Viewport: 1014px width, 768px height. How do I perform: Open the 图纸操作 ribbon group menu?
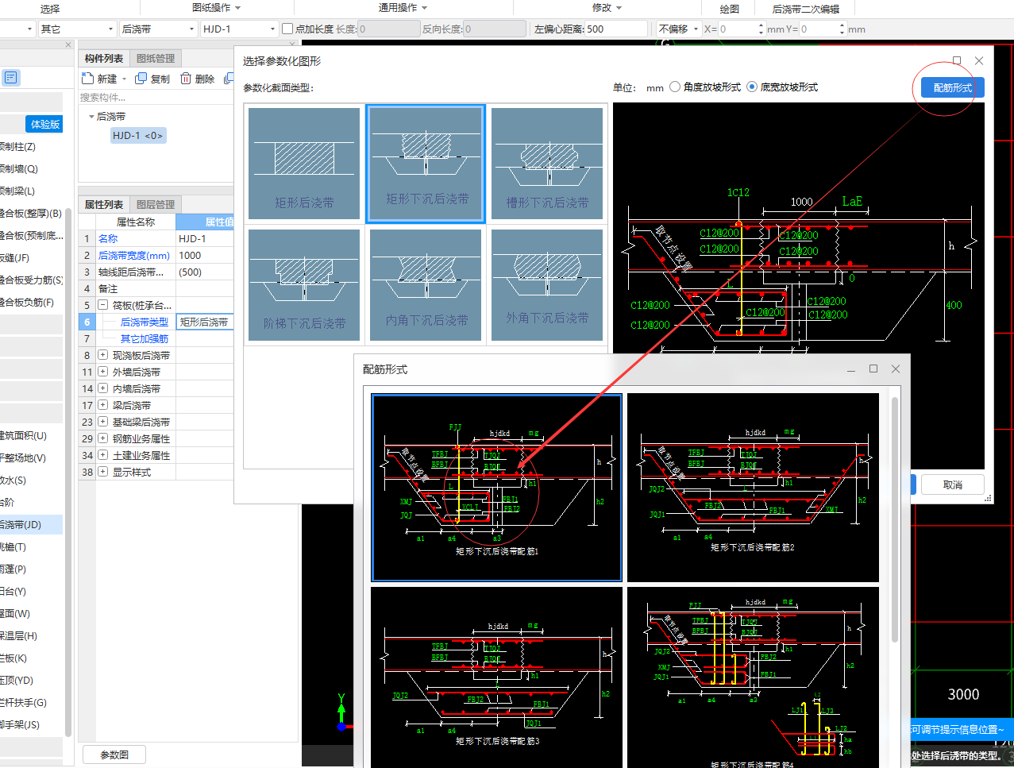217,8
